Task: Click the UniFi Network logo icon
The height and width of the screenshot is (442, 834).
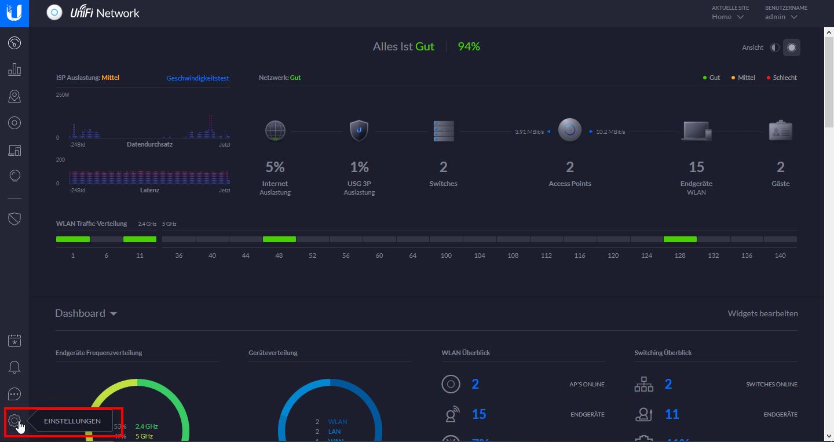Action: 54,12
